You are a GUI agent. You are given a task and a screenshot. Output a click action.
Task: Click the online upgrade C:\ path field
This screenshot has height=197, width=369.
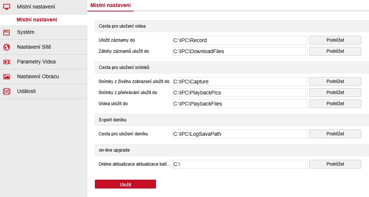coord(240,164)
